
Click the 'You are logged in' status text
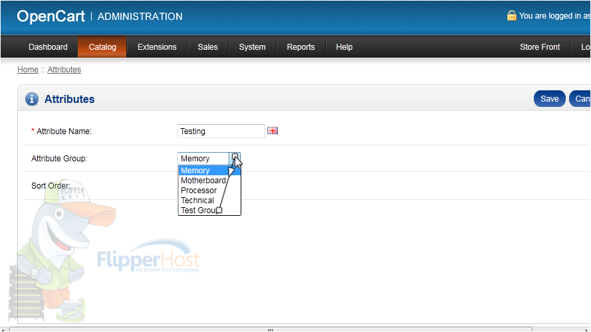coord(555,16)
